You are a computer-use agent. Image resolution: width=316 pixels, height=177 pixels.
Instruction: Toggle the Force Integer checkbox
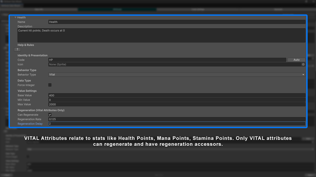50,85
